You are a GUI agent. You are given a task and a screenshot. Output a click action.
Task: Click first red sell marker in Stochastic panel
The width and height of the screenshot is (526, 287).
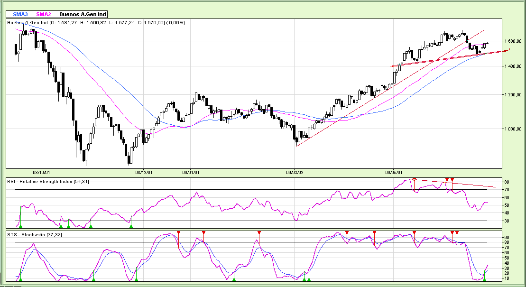[x=179, y=232]
